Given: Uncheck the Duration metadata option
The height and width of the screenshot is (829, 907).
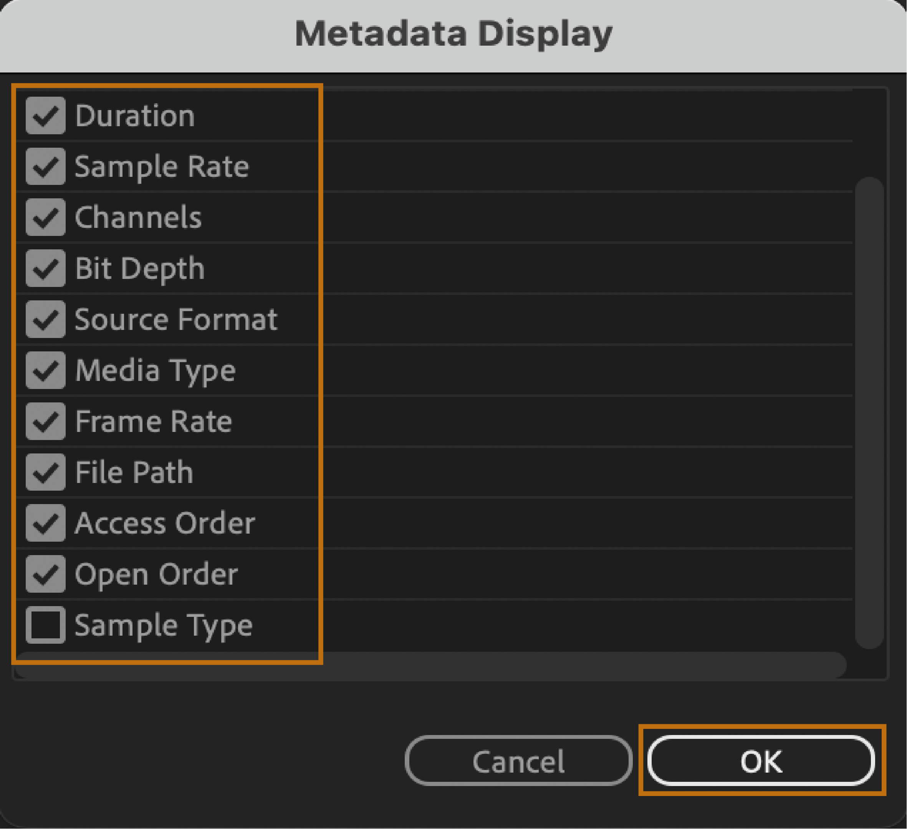Looking at the screenshot, I should click(45, 116).
